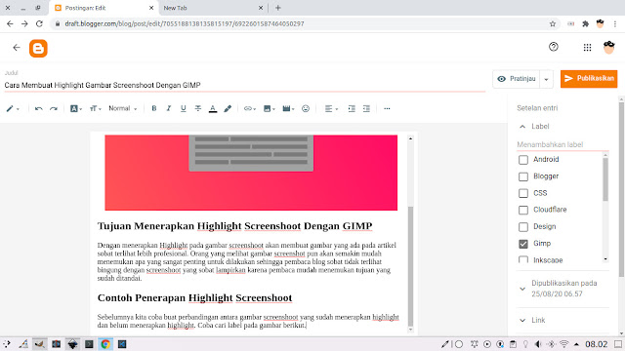Redo the last edit
625x351 pixels.
[x=54, y=108]
